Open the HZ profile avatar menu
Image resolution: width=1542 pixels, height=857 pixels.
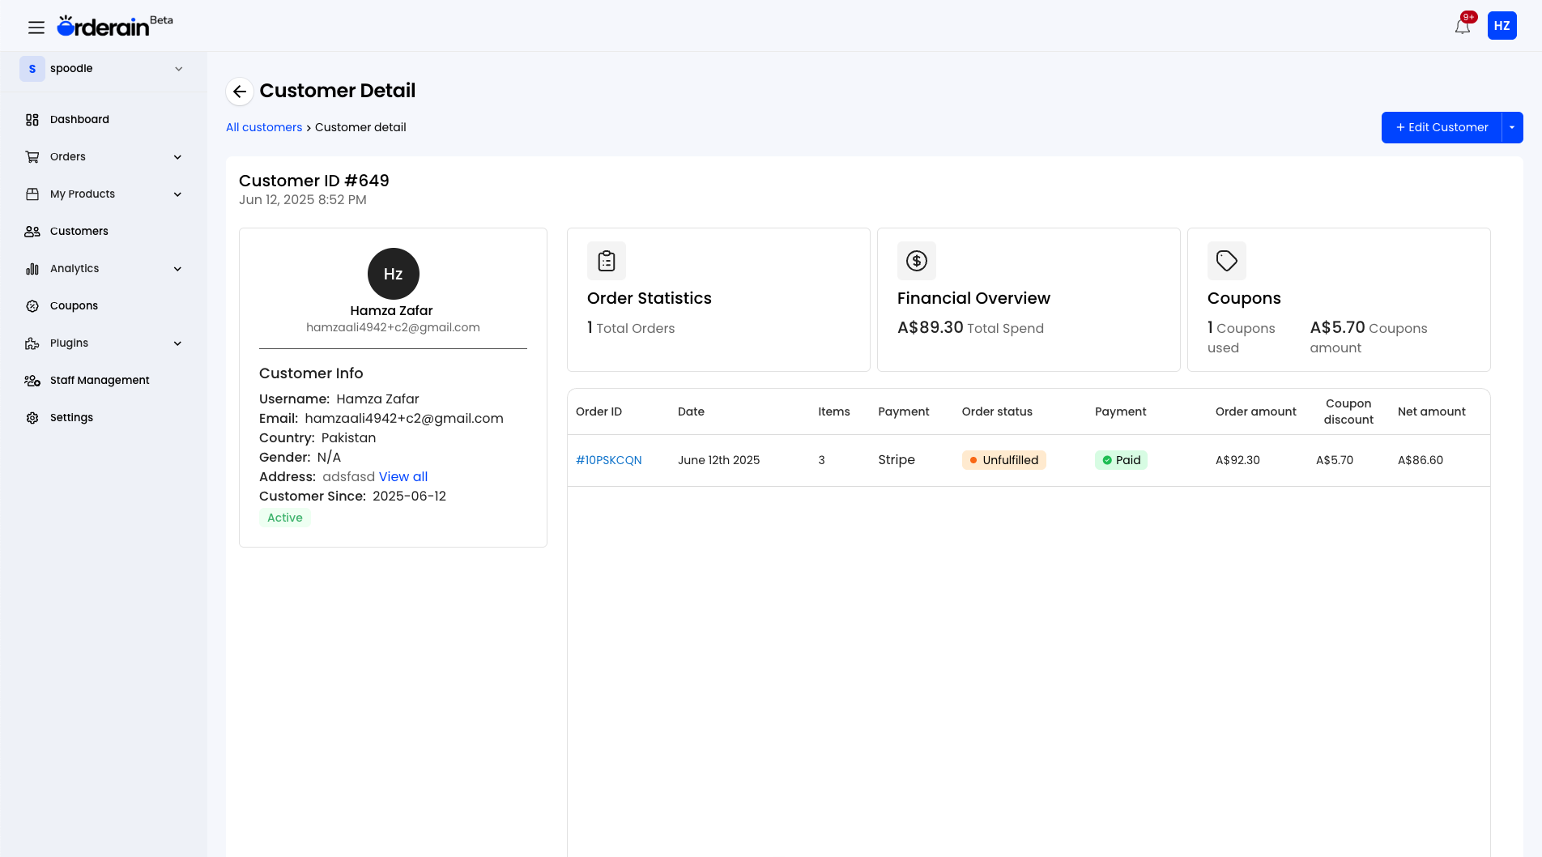[x=1502, y=25]
